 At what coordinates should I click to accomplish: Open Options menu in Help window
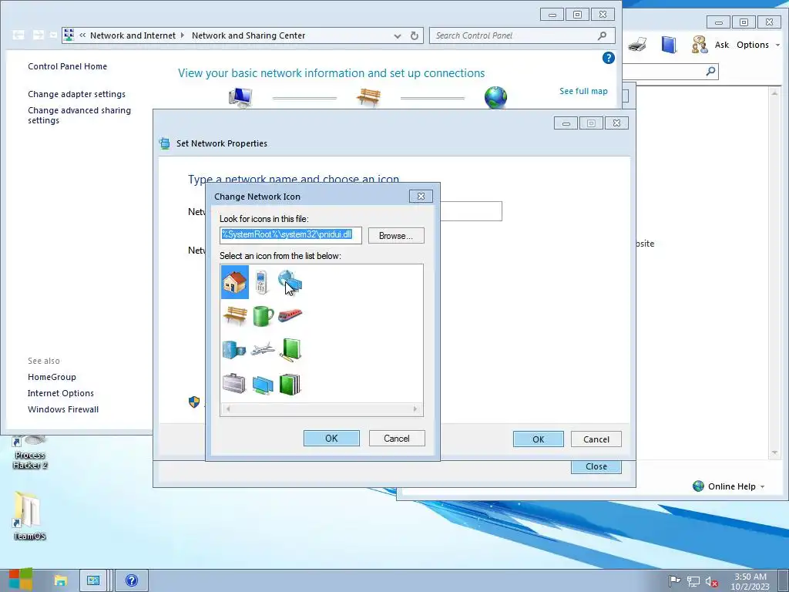coord(758,45)
